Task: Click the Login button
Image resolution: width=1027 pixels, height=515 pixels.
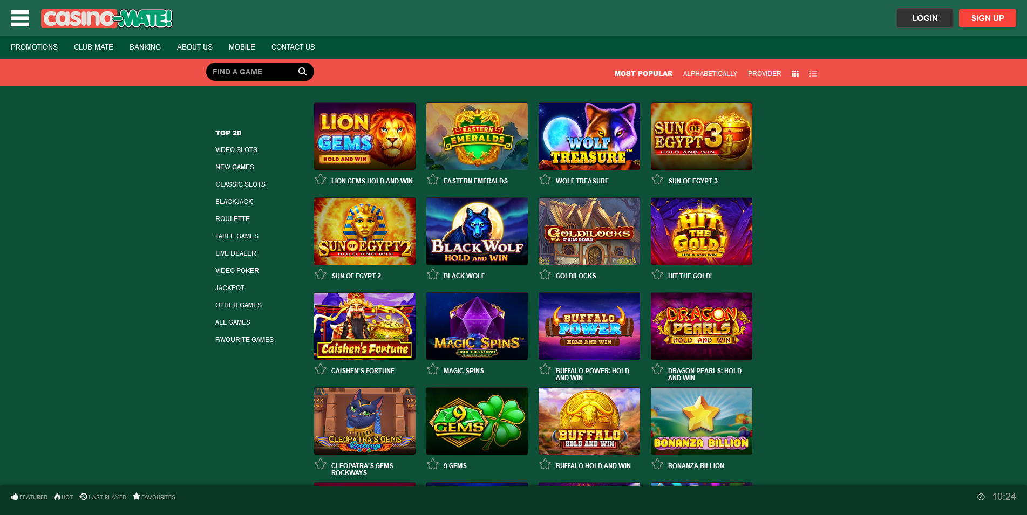Action: pos(924,18)
